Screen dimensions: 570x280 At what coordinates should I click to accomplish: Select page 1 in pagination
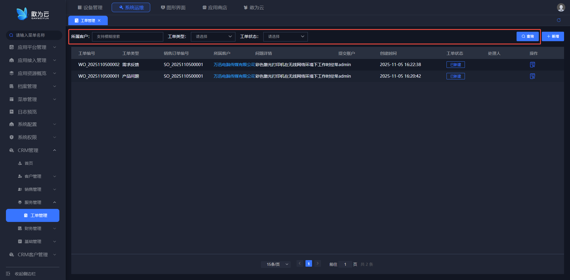tap(309, 263)
